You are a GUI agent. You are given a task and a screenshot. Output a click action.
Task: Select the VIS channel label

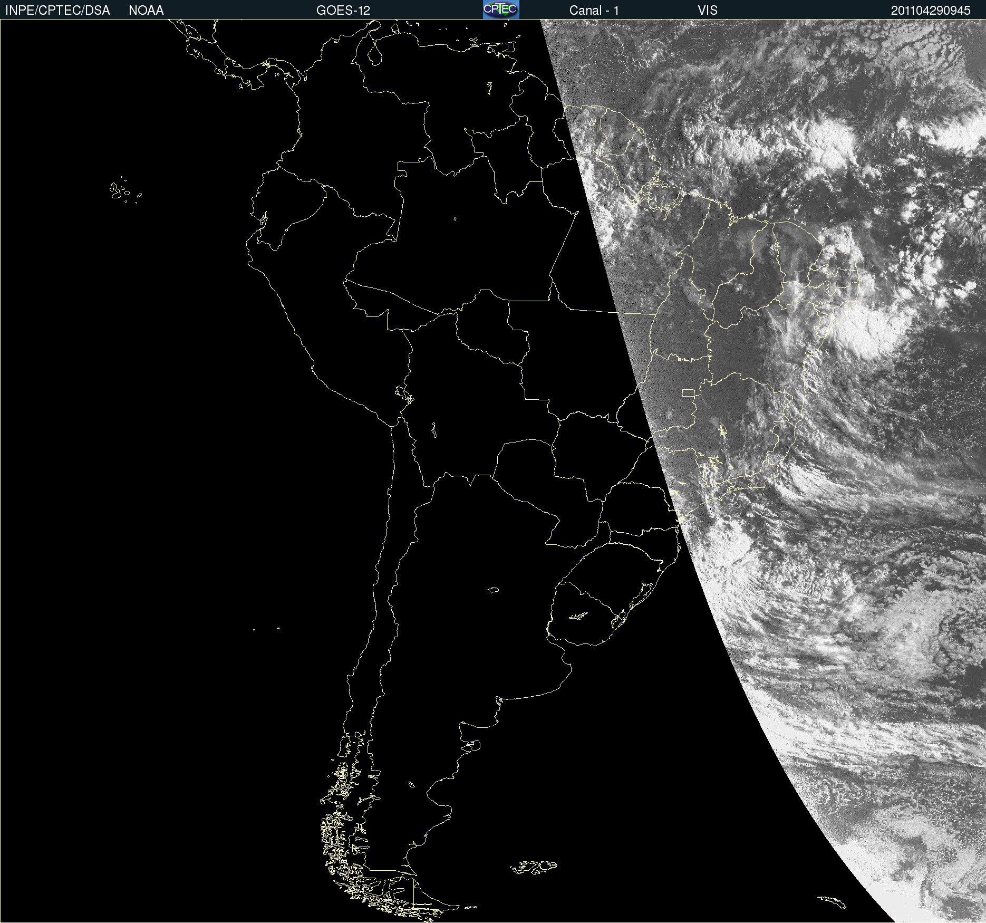pos(708,11)
